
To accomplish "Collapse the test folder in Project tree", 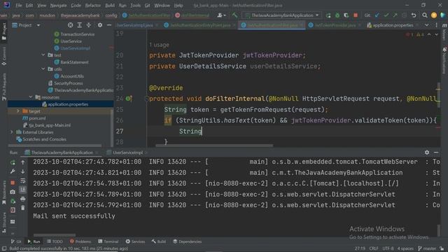I will 43,55.
